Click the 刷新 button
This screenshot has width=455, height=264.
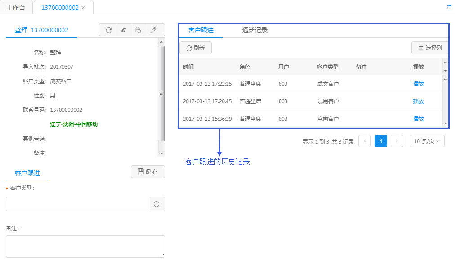pyautogui.click(x=196, y=48)
